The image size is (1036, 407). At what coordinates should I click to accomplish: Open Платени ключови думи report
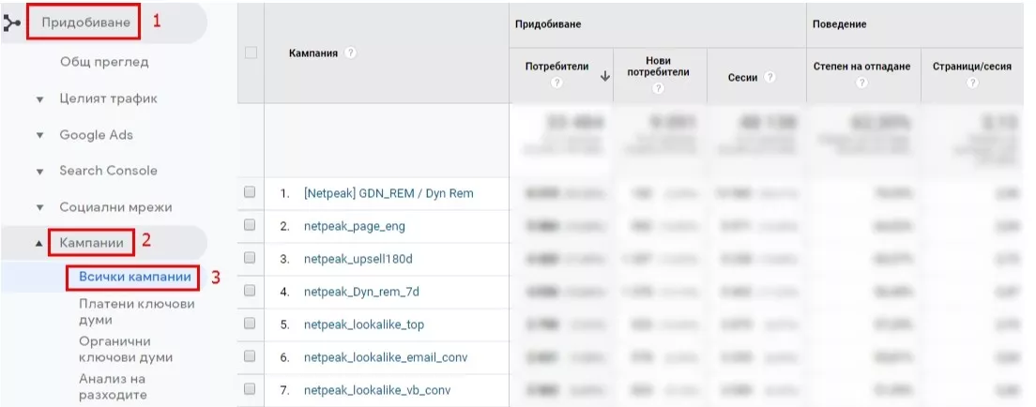(x=137, y=312)
